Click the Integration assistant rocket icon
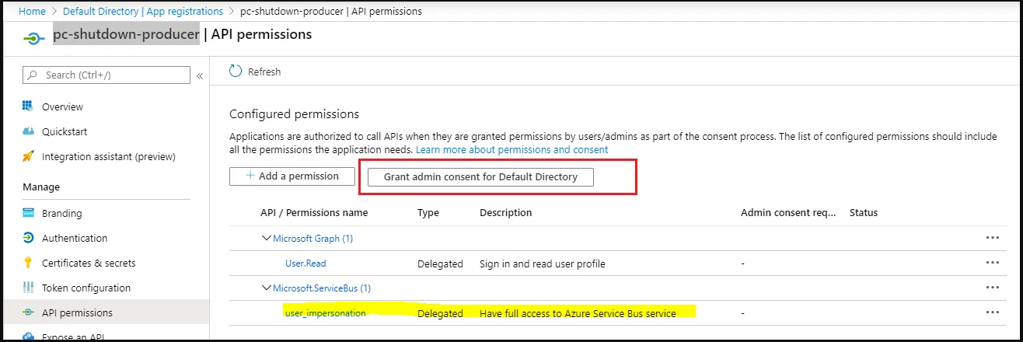Viewport: 1023px width, 342px height. [x=28, y=156]
